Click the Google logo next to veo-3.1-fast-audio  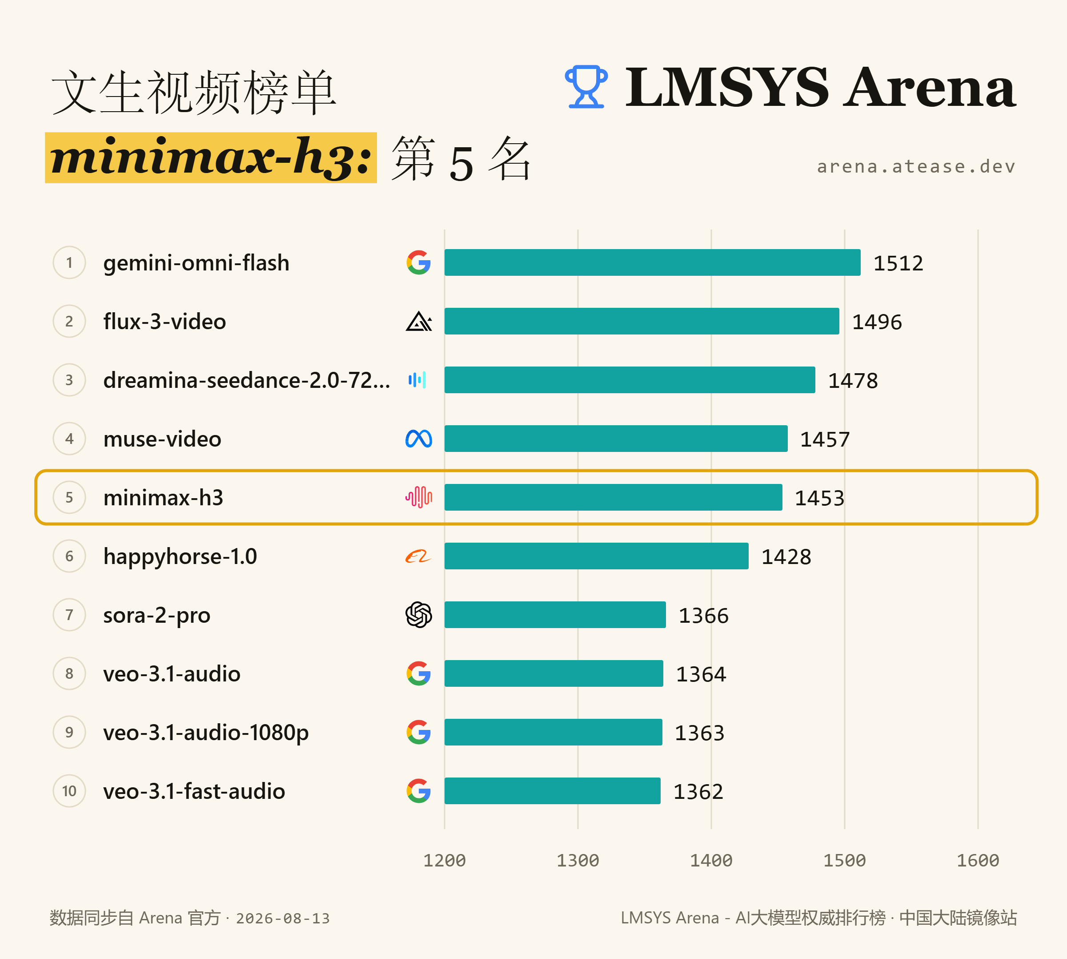click(x=419, y=791)
